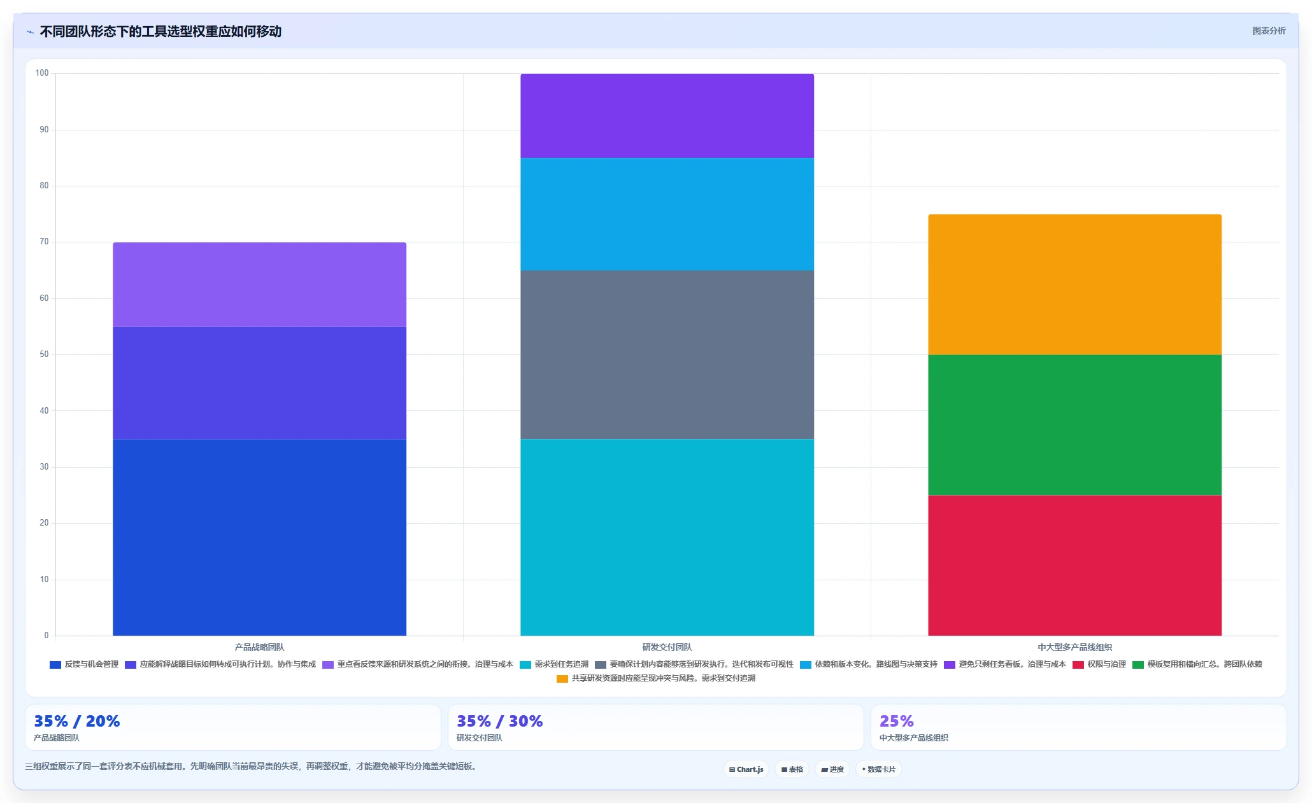The height and width of the screenshot is (803, 1312).
Task: Toggle legend item 重点看反馈来源和研发系统之间的衔接
Action: pos(418,664)
